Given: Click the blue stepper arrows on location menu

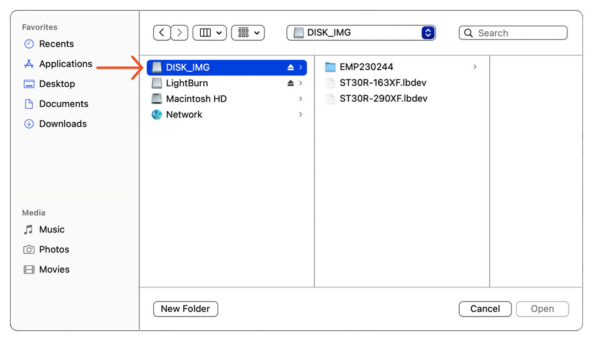Looking at the screenshot, I should (x=428, y=33).
